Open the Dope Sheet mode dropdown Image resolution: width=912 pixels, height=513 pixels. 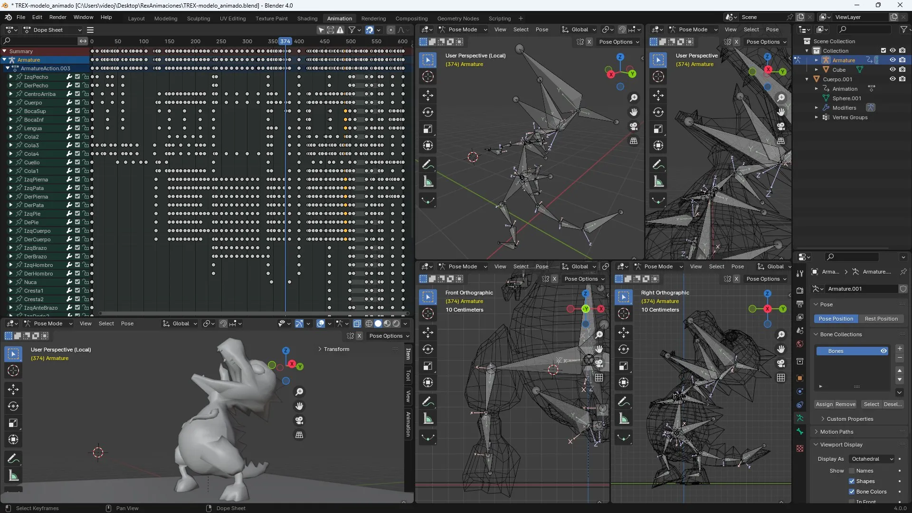point(53,30)
